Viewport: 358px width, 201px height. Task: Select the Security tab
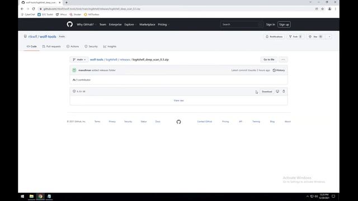91,46
